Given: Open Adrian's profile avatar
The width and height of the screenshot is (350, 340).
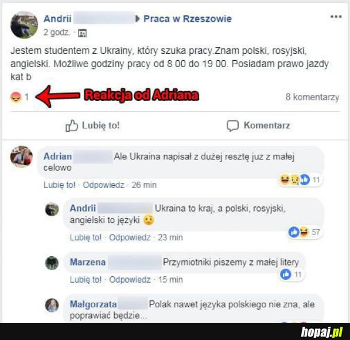Looking at the screenshot, I should pyautogui.click(x=21, y=157).
